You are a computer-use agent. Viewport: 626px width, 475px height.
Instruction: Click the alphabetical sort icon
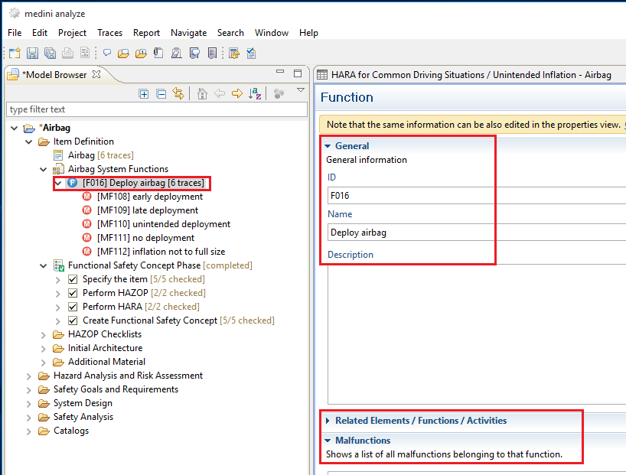coord(256,93)
